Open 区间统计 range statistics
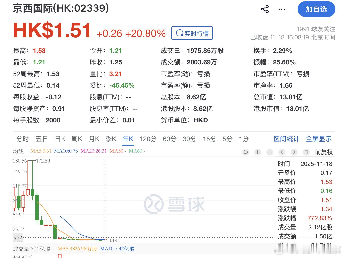This screenshot has height=258, width=344. pos(286,139)
